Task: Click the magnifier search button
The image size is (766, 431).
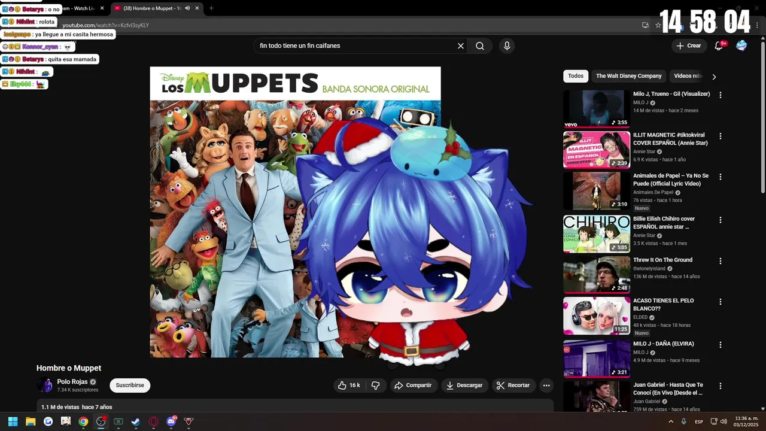Action: pos(480,46)
